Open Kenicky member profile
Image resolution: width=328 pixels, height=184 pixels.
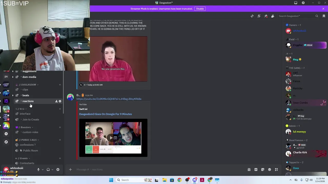click(306, 88)
